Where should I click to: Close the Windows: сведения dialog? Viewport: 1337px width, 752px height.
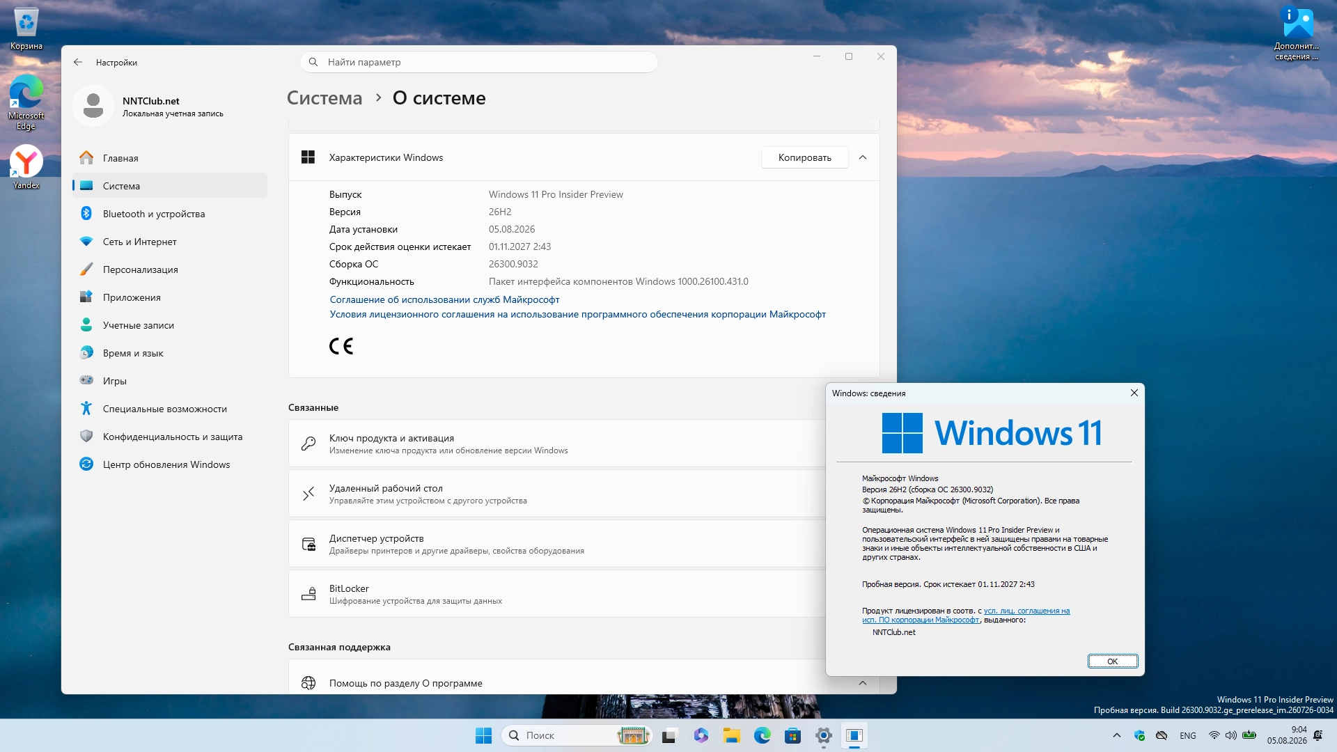click(1134, 393)
